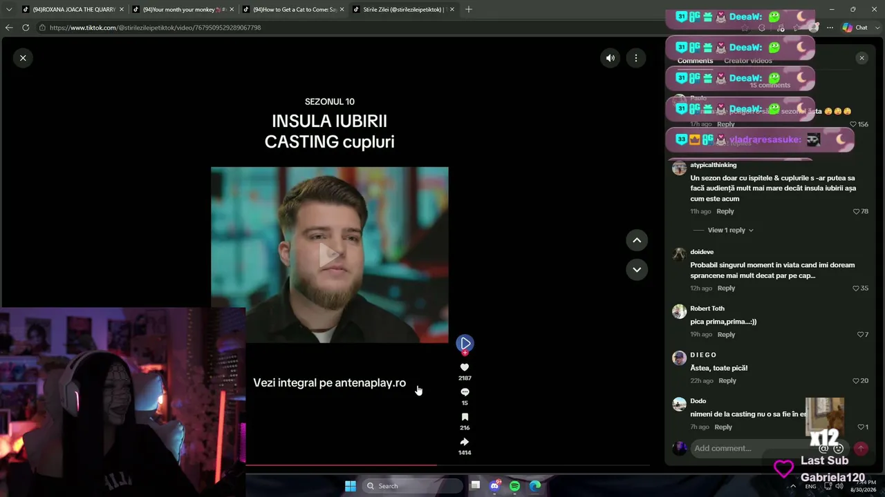The image size is (885, 497).
Task: Go to previous video with up arrow
Action: (637, 240)
